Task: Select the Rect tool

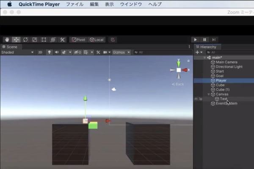Action: coord(44,40)
